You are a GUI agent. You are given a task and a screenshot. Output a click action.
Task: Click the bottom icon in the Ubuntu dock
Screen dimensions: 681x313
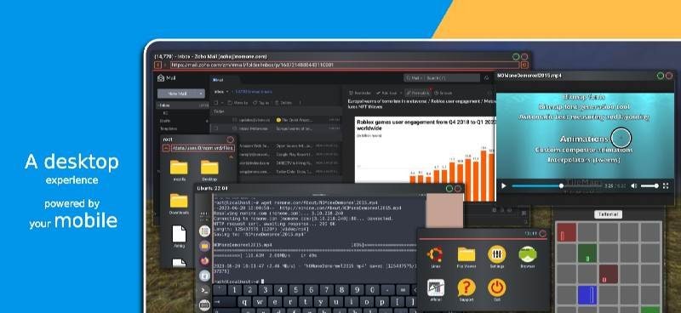(204, 305)
